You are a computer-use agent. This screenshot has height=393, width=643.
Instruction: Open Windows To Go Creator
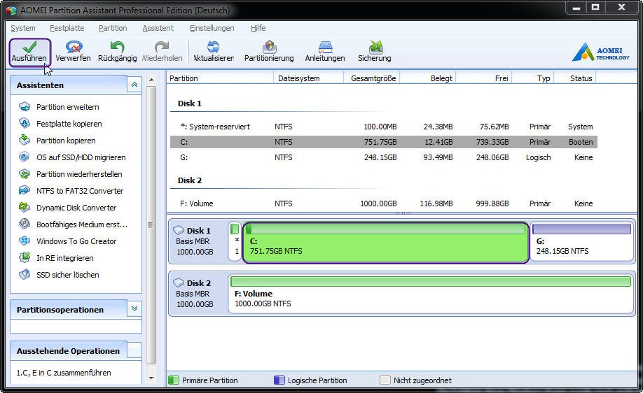(76, 241)
